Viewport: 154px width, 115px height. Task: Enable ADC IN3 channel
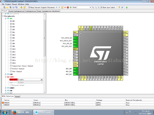coord(11,29)
